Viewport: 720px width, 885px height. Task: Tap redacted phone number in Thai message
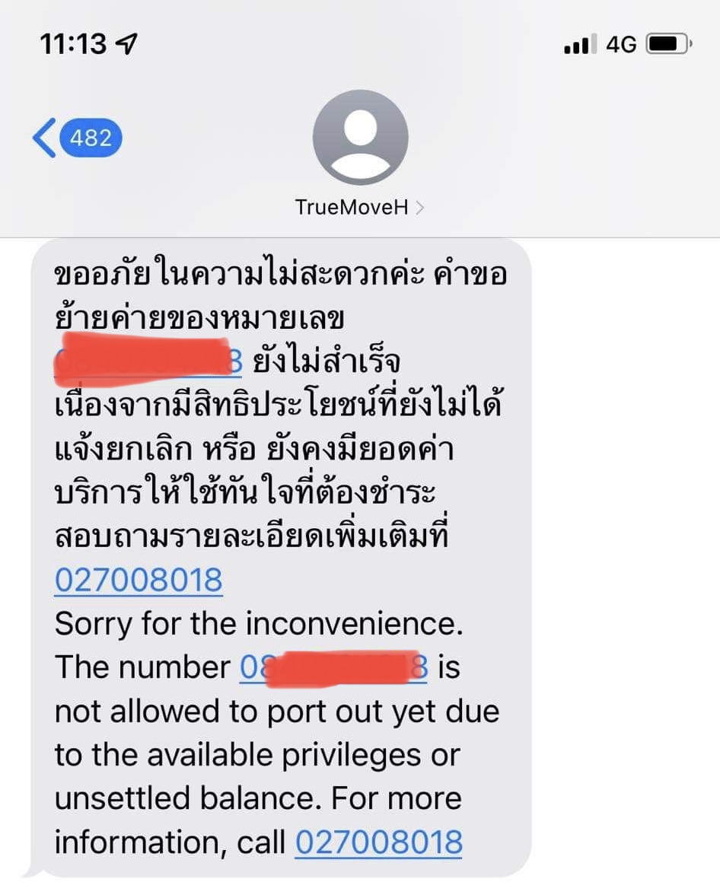[x=148, y=360]
